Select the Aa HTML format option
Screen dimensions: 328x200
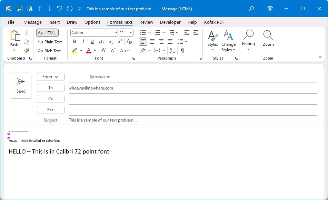pyautogui.click(x=47, y=32)
